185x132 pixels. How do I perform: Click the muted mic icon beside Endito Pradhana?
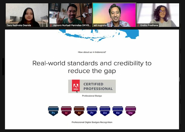tap(138, 25)
